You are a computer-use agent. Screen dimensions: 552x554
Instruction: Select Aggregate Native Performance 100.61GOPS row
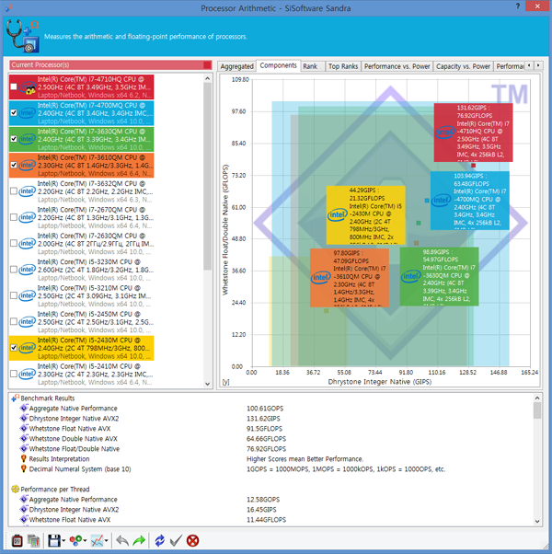coord(272,408)
